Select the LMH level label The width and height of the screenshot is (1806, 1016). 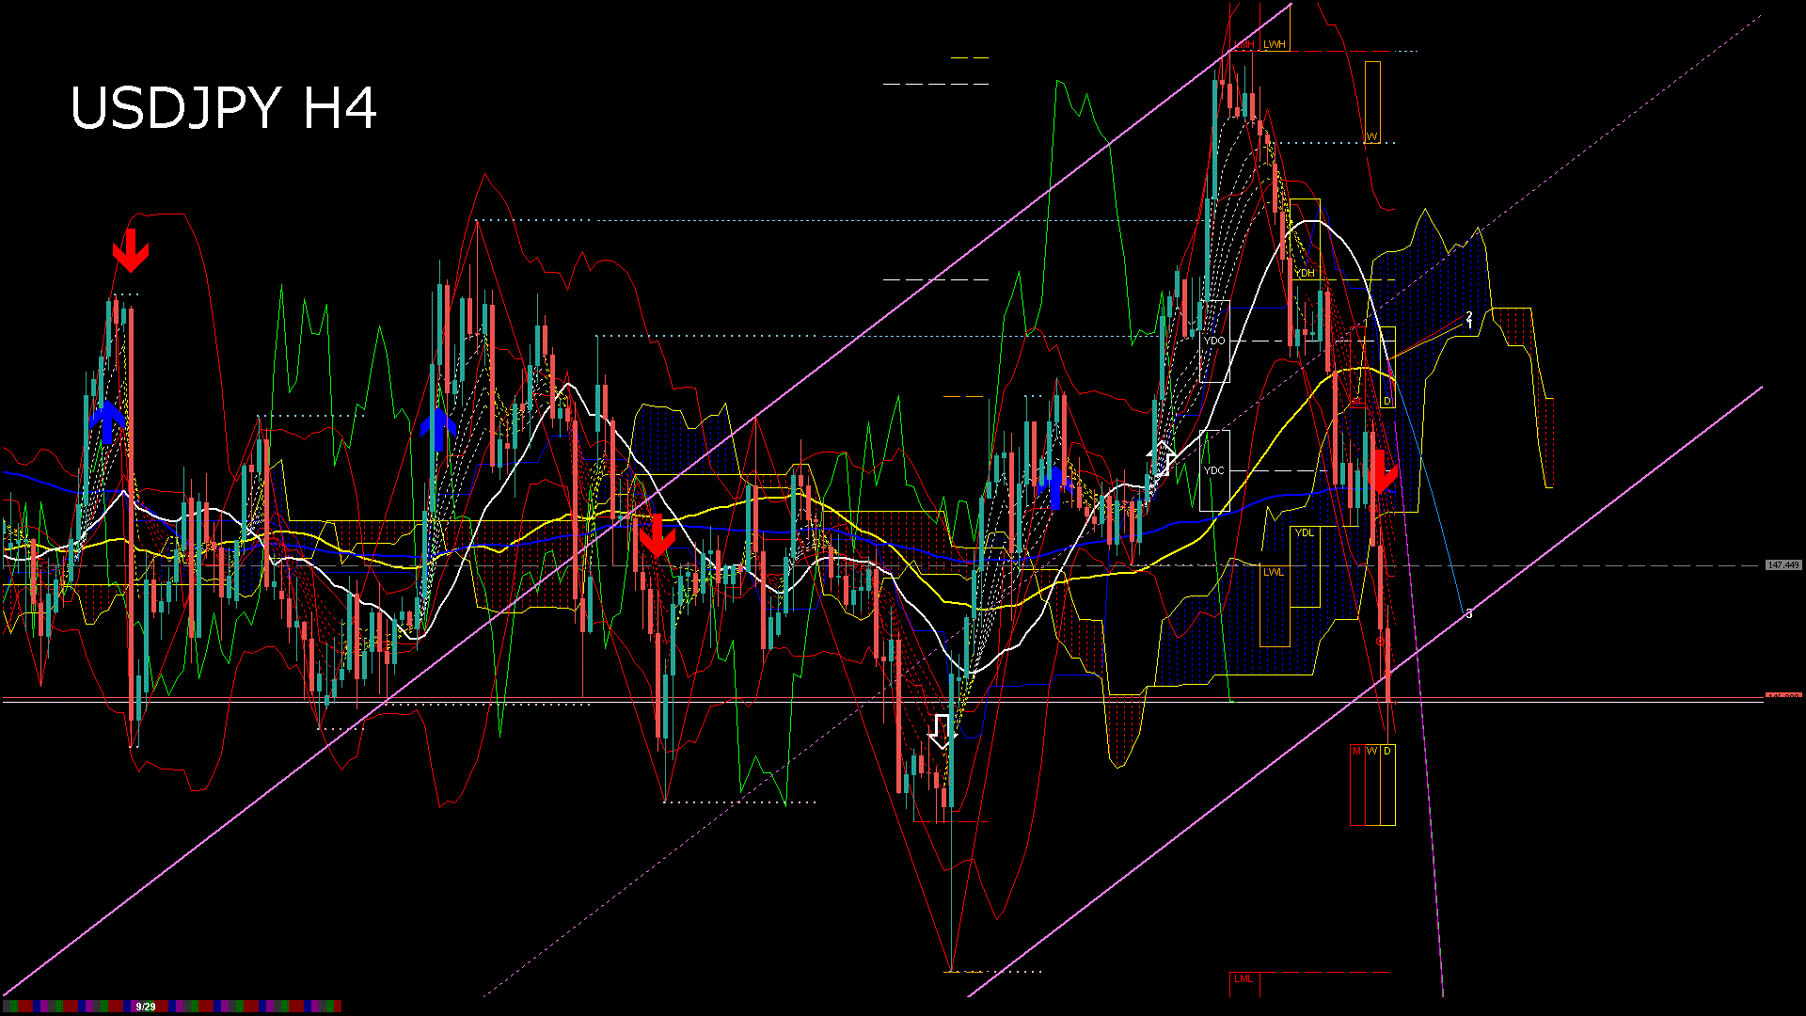click(x=1245, y=44)
